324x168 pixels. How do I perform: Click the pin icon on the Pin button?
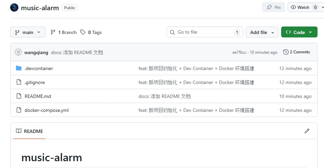pos(269,7)
